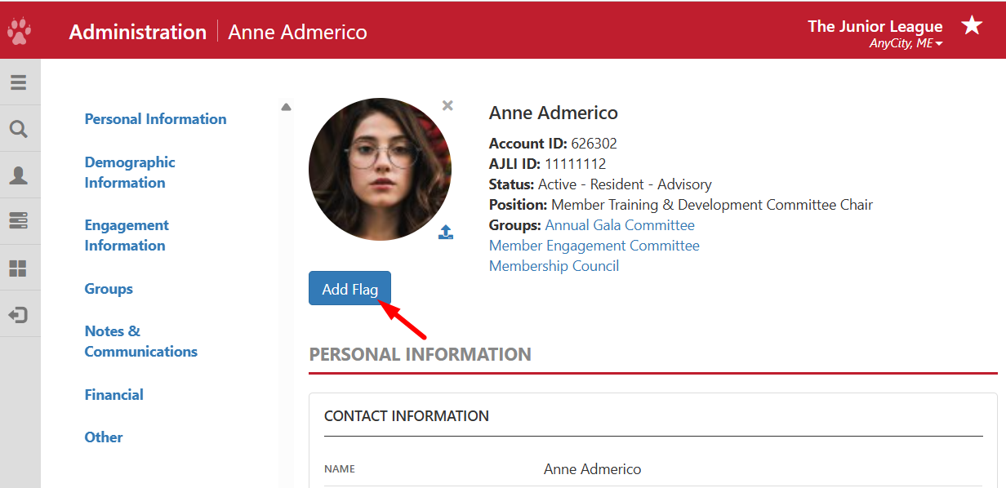Open The Junior League AnyCity dropdown
Image resolution: width=1006 pixels, height=488 pixels.
tap(875, 34)
